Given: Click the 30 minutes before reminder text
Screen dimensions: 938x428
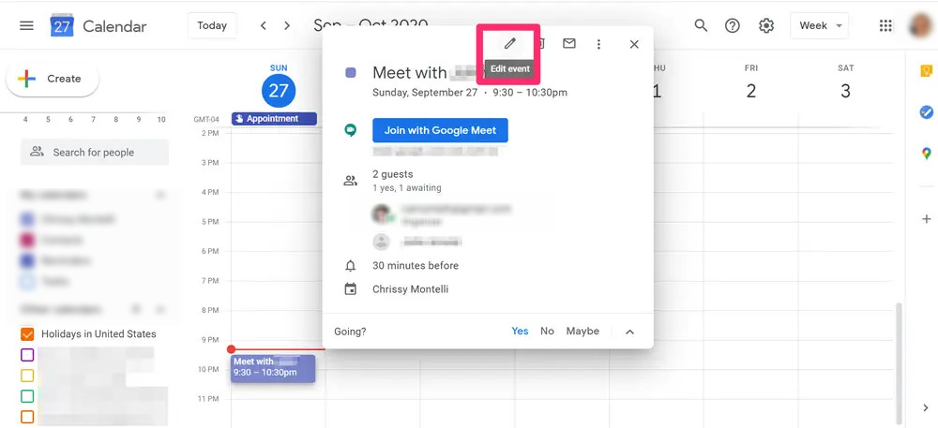Looking at the screenshot, I should tap(416, 266).
